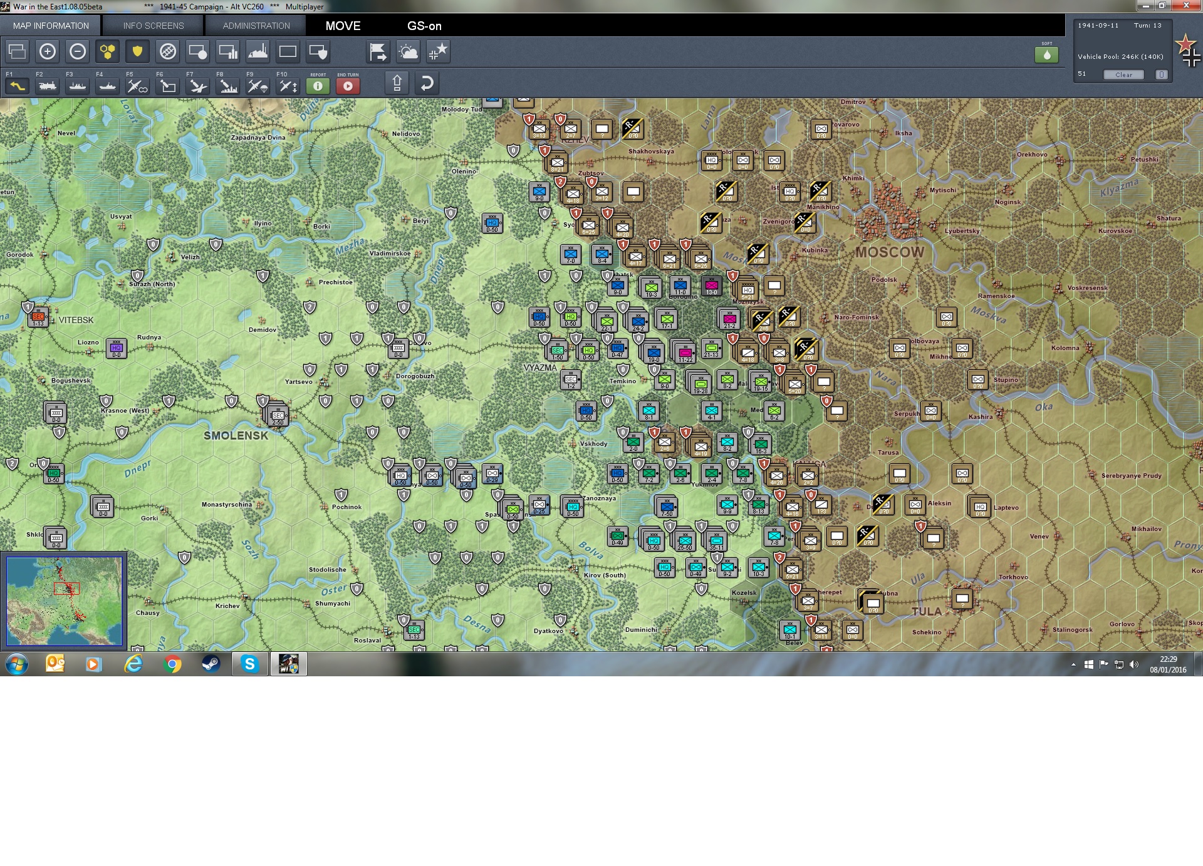Click the minimap thumbnail in corner
Image resolution: width=1203 pixels, height=866 pixels.
click(x=64, y=601)
